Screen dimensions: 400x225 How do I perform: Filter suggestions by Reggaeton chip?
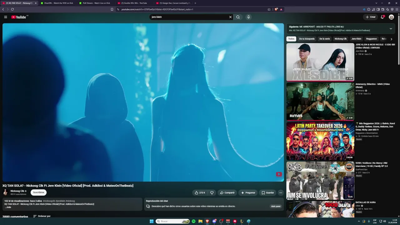coord(372,39)
